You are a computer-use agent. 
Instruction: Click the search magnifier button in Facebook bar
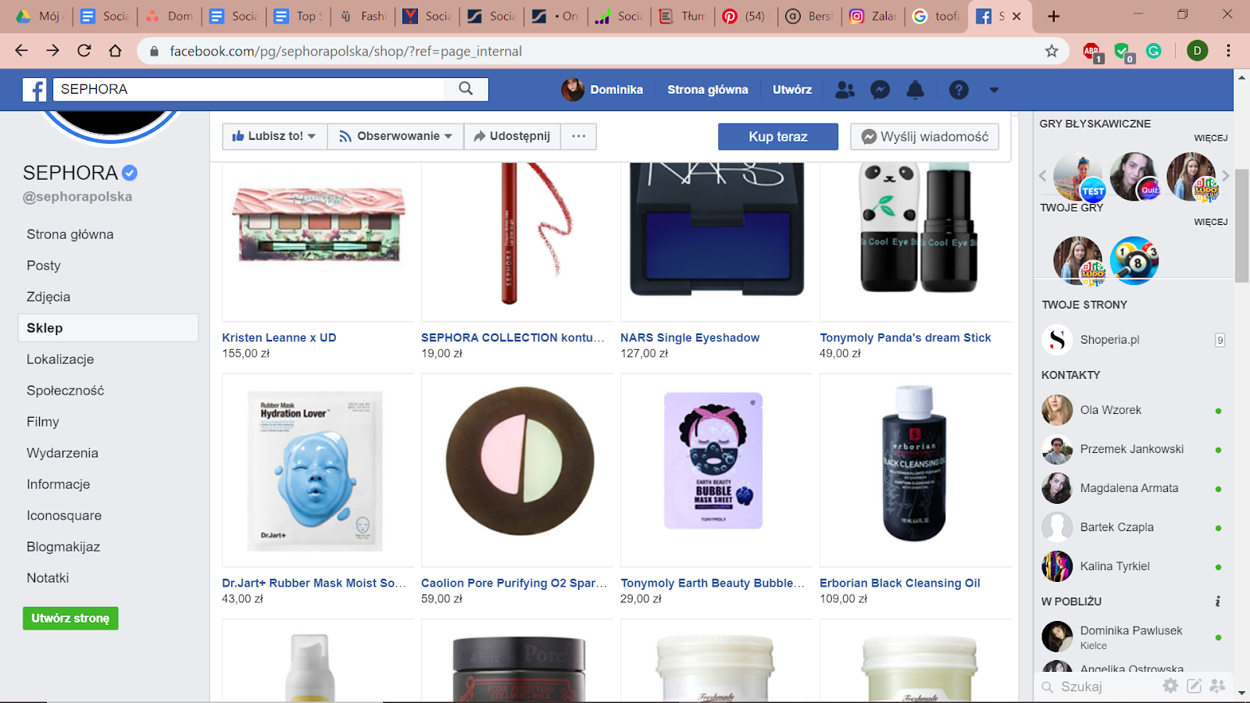tap(466, 89)
